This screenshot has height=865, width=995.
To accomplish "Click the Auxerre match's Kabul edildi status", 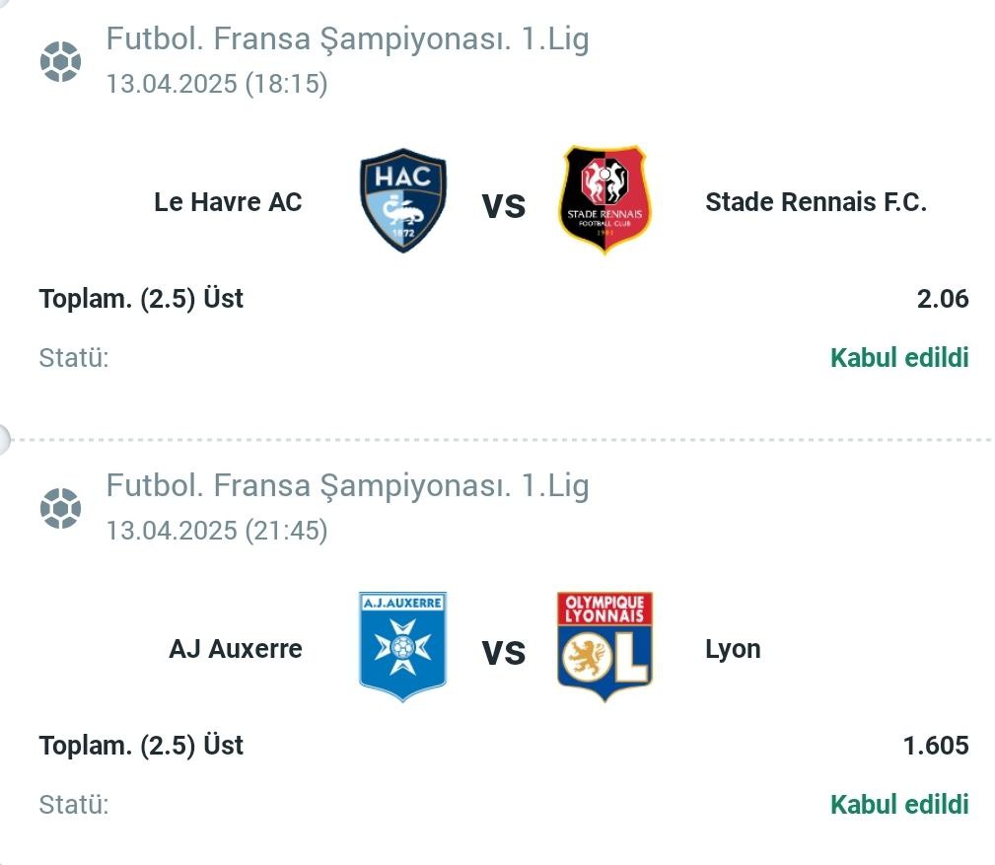I will pyautogui.click(x=899, y=804).
